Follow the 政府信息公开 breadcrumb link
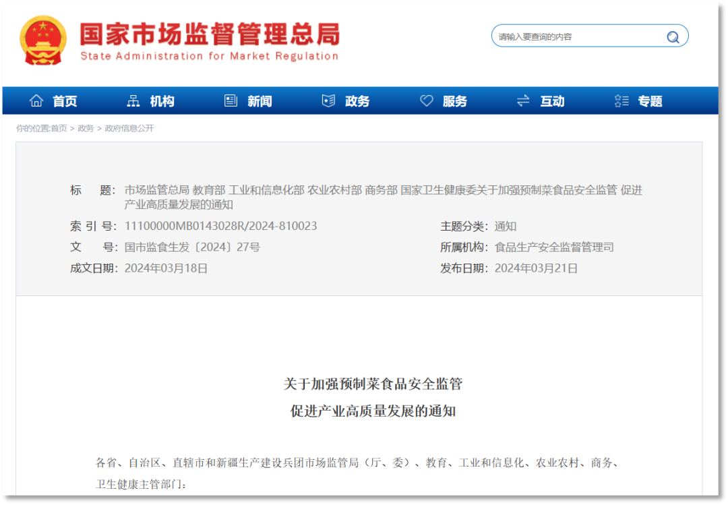Image resolution: width=728 pixels, height=505 pixels. (x=129, y=128)
